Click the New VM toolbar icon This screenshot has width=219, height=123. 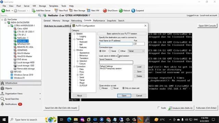pos(89,11)
